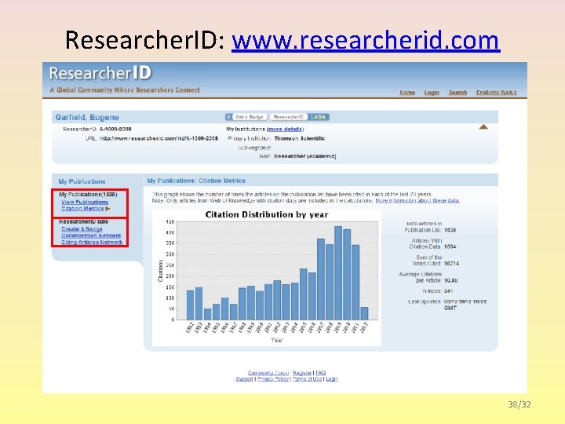Open the Privacy Policy footer link
The width and height of the screenshot is (565, 424).
click(273, 379)
